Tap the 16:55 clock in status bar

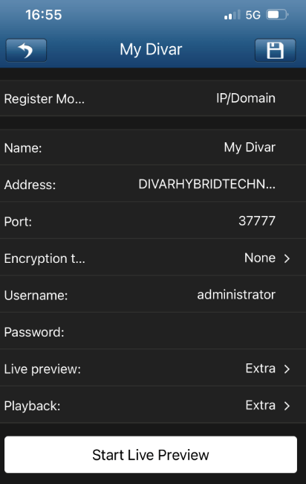44,15
